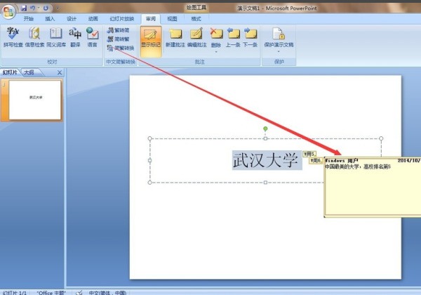This screenshot has height=295, width=421.
Task: Delete the comment with 删除 icon
Action: (x=216, y=34)
